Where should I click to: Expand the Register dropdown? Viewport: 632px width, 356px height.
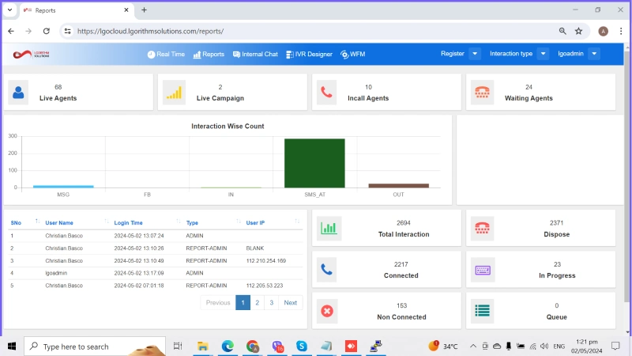click(x=474, y=54)
